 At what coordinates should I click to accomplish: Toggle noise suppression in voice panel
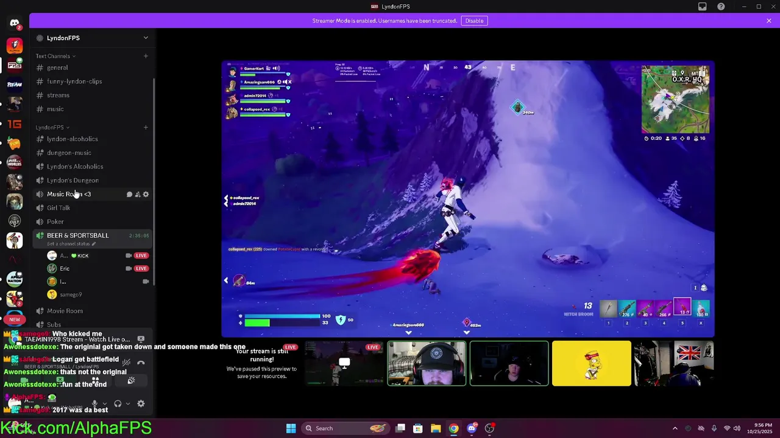[x=126, y=363]
